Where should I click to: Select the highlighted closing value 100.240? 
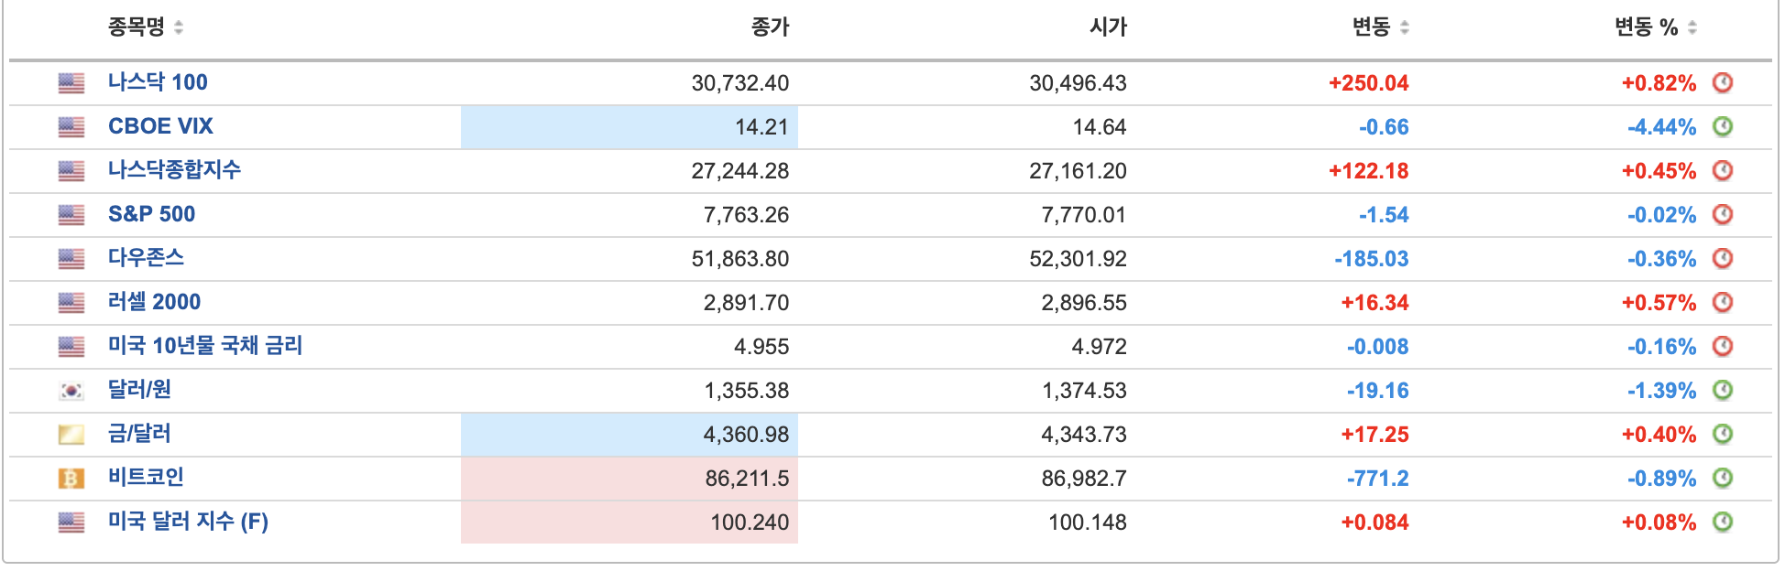(x=750, y=523)
